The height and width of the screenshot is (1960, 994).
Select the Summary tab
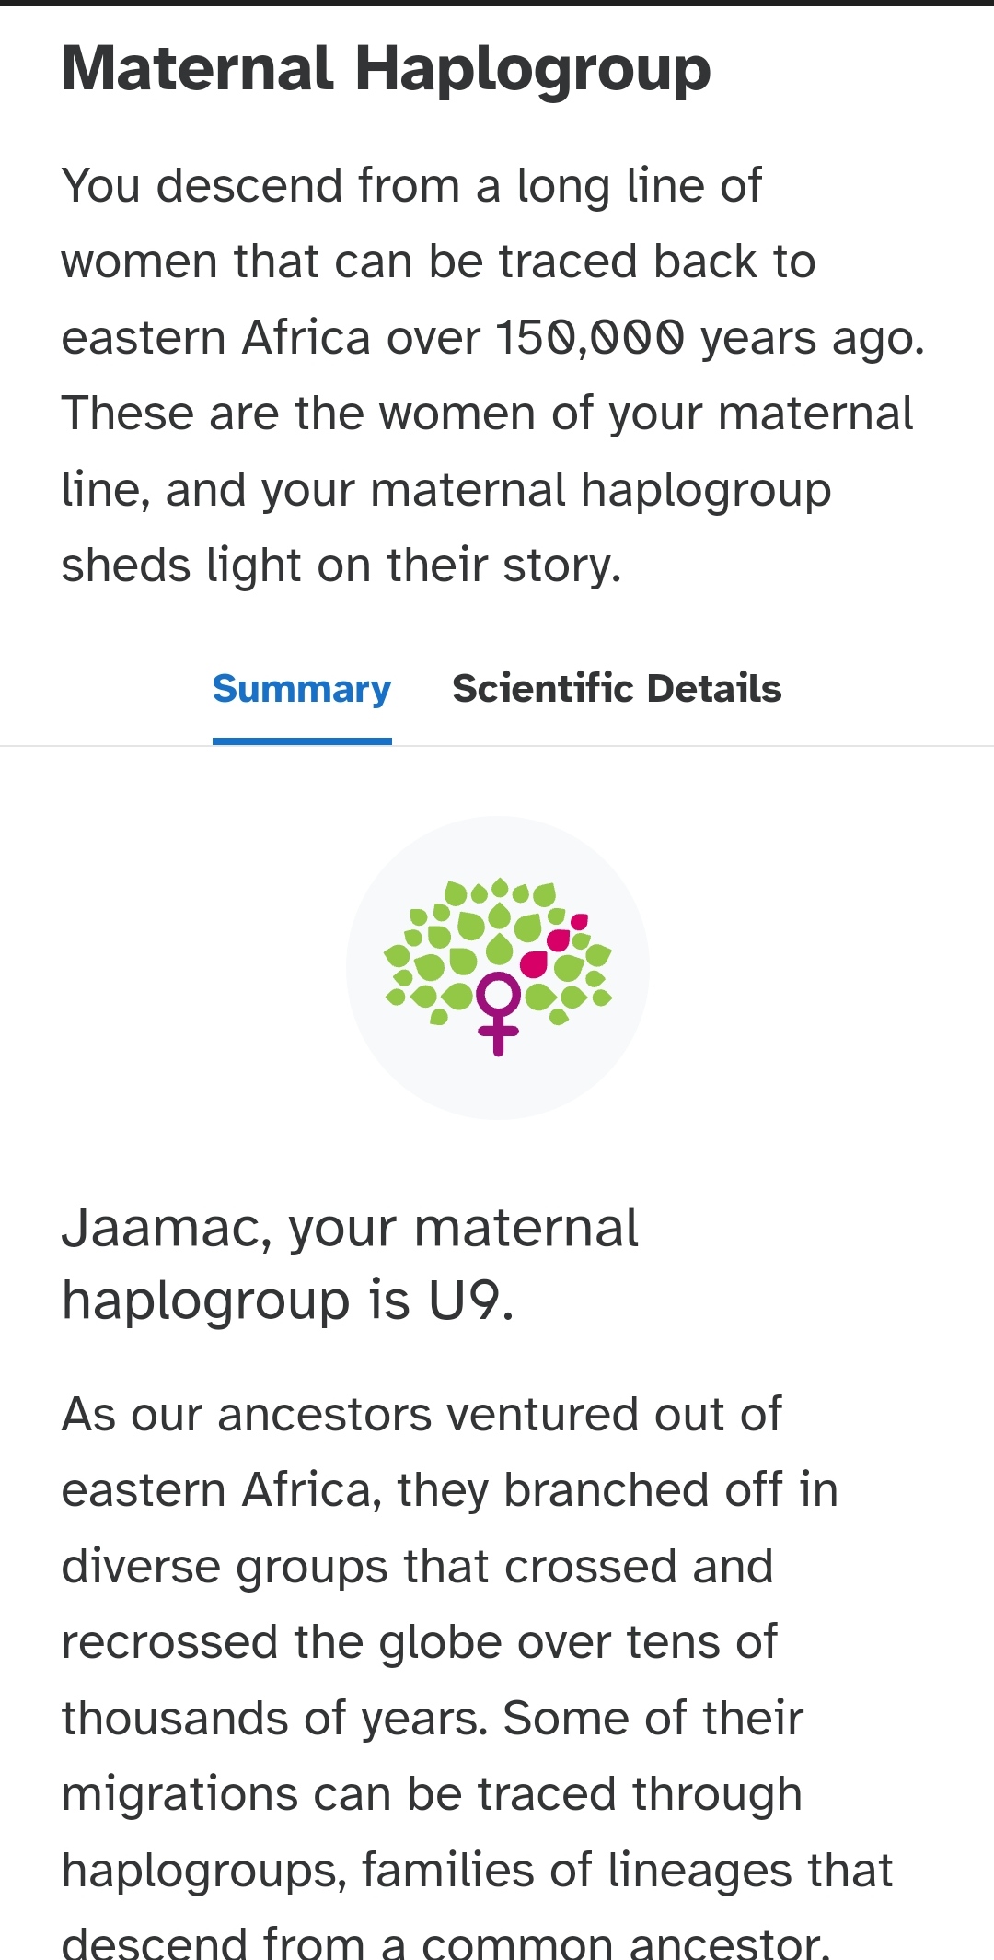(x=302, y=690)
